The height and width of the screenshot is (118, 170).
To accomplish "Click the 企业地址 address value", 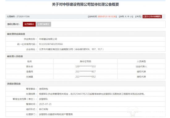I will (71, 49).
